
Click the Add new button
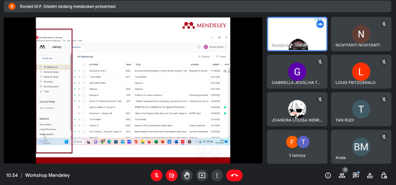tap(47, 58)
